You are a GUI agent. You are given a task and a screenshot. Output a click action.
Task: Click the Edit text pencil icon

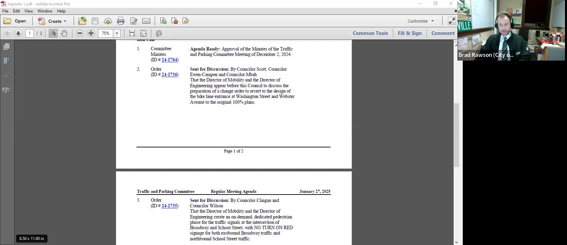[134, 21]
